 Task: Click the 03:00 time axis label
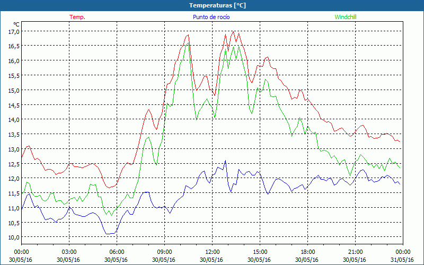[x=69, y=252]
